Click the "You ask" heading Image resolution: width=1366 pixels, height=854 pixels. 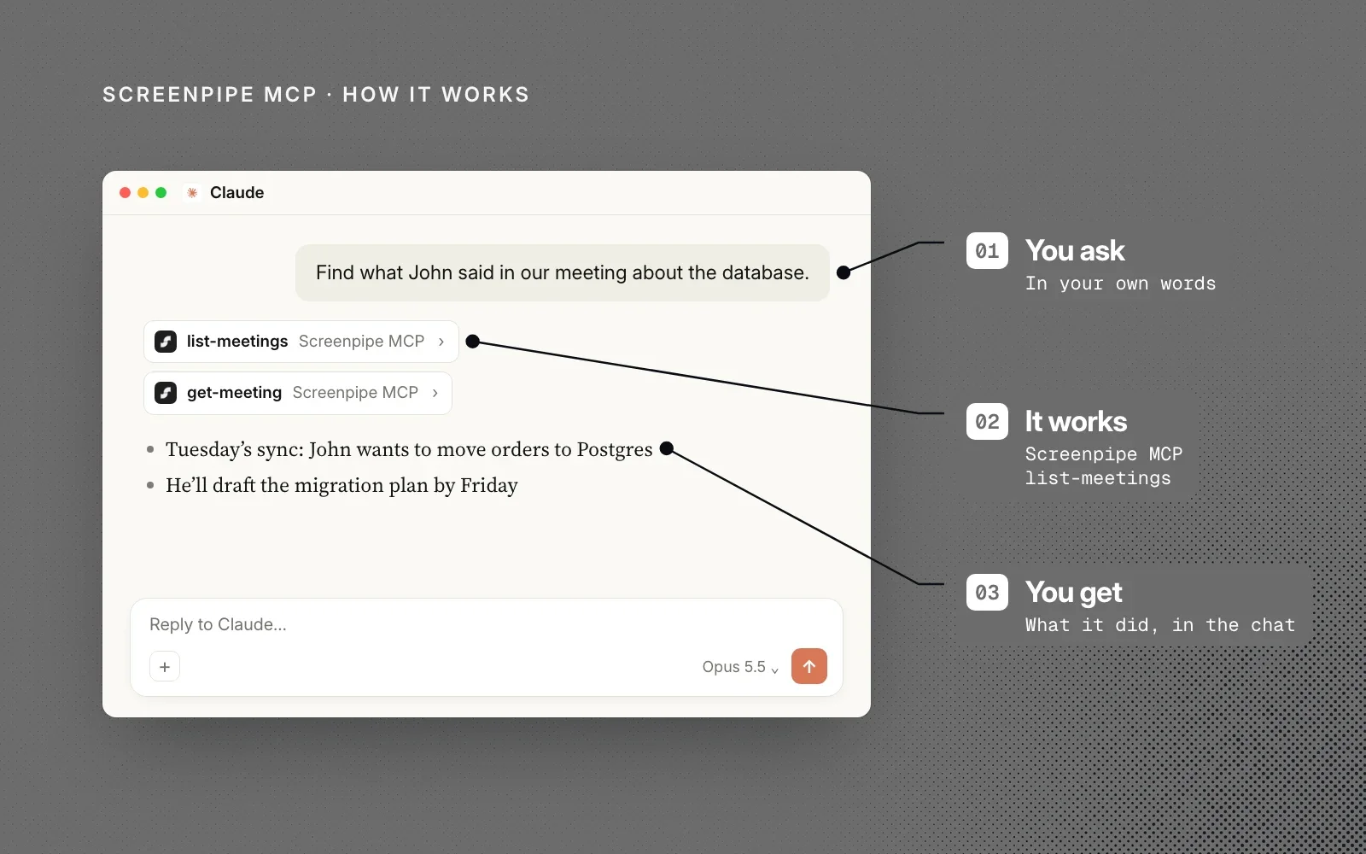pos(1075,251)
